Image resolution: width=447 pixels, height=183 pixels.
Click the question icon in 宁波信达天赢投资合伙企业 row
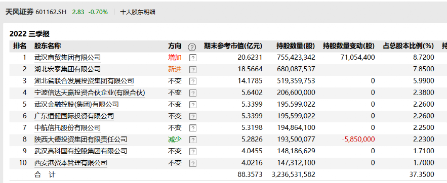tap(193, 93)
